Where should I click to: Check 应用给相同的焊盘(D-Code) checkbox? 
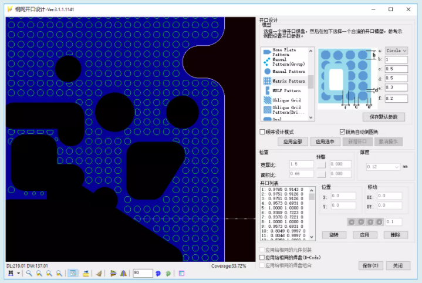262,257
